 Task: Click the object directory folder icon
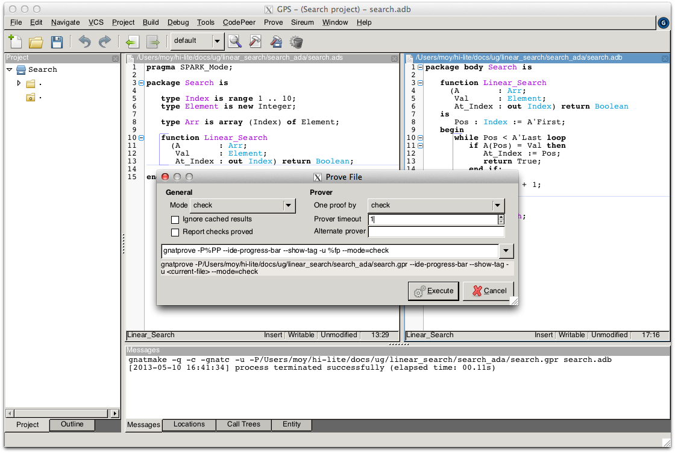click(31, 98)
